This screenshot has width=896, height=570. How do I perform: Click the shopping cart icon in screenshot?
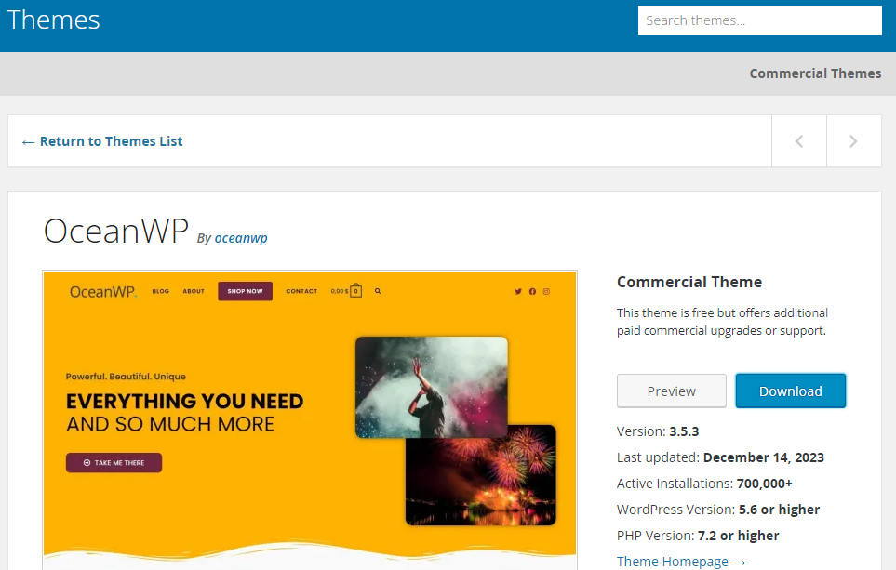pyautogui.click(x=355, y=291)
